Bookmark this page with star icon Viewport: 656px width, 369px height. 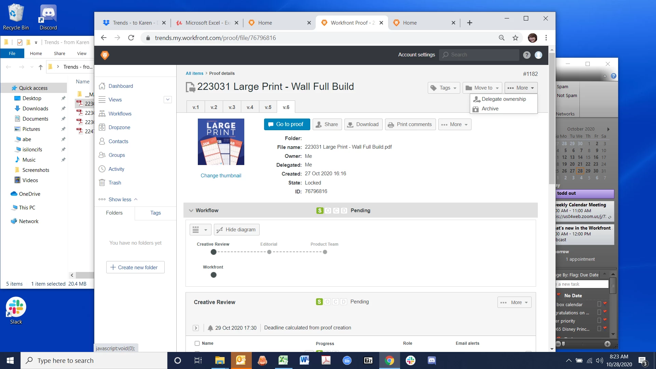(x=515, y=38)
